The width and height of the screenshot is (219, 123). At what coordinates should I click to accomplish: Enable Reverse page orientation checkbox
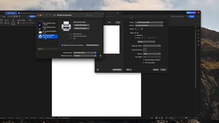[144, 60]
